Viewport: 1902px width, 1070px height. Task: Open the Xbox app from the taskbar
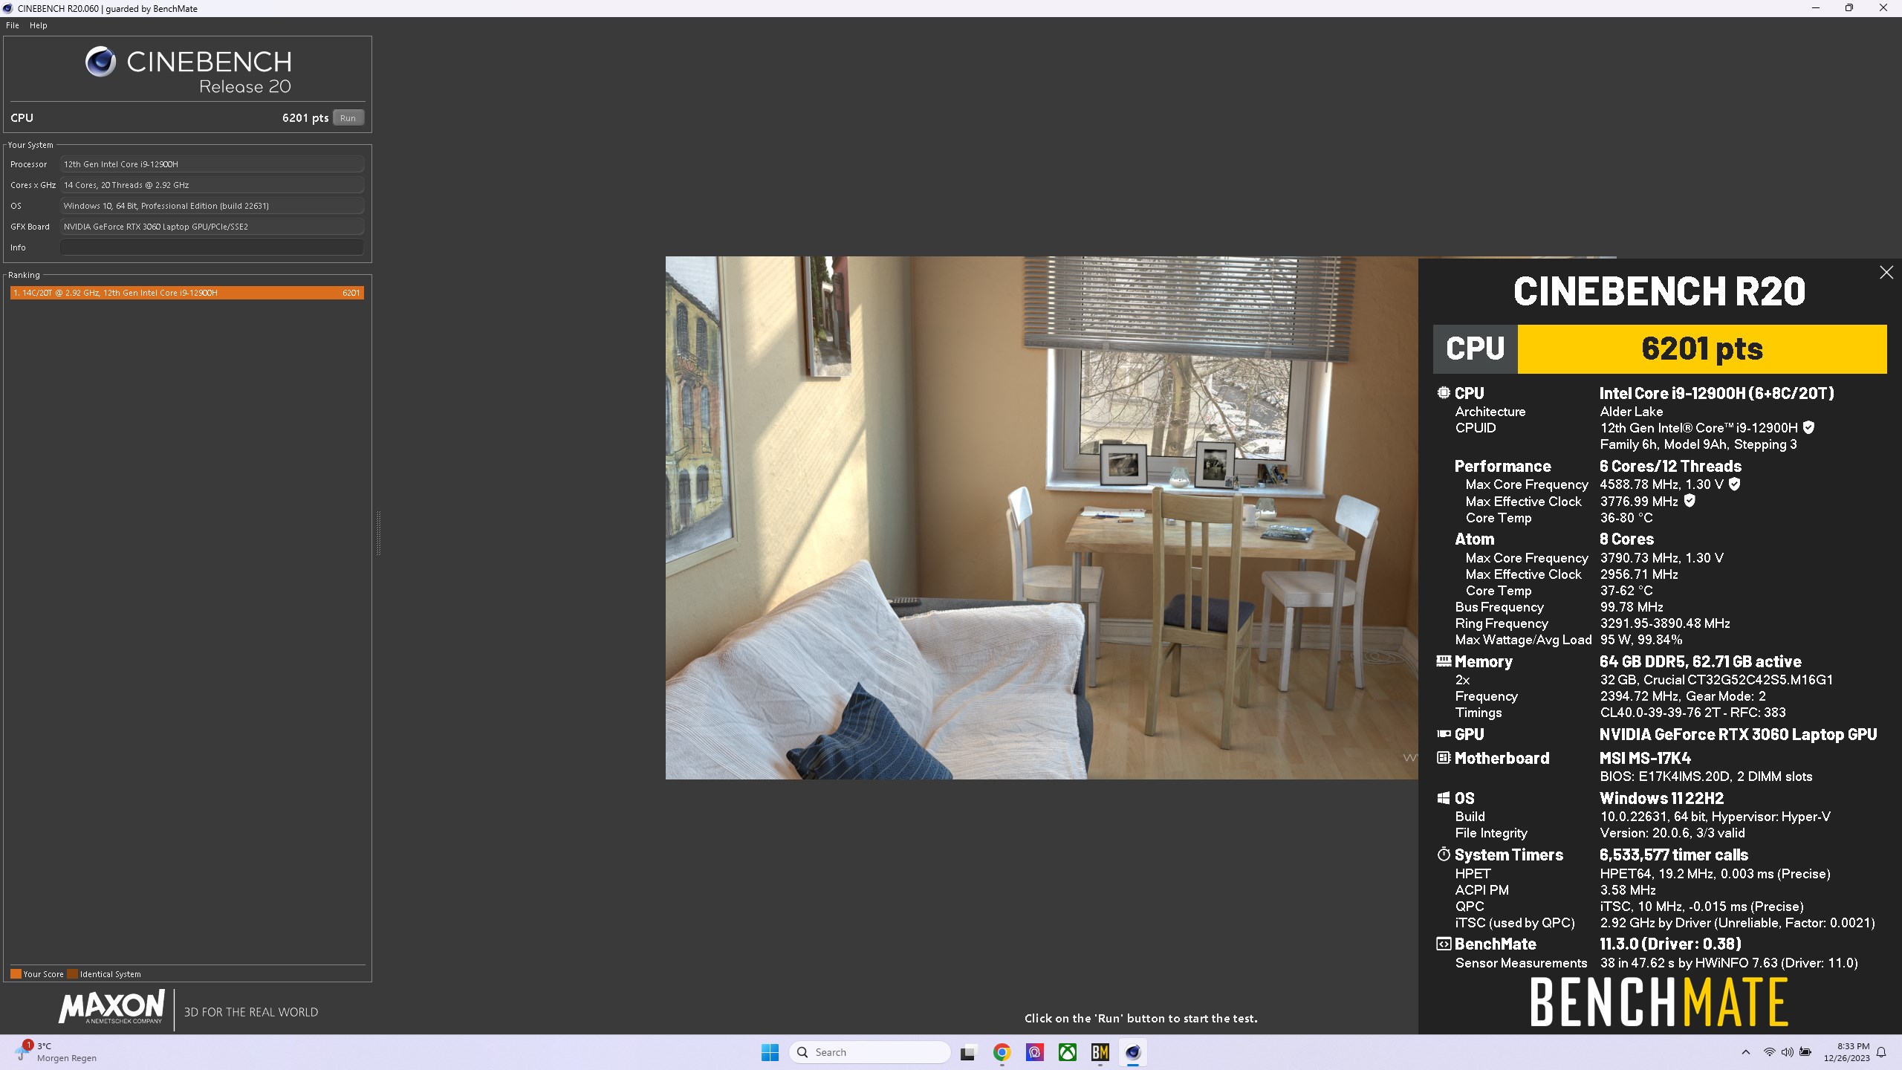[x=1068, y=1052]
